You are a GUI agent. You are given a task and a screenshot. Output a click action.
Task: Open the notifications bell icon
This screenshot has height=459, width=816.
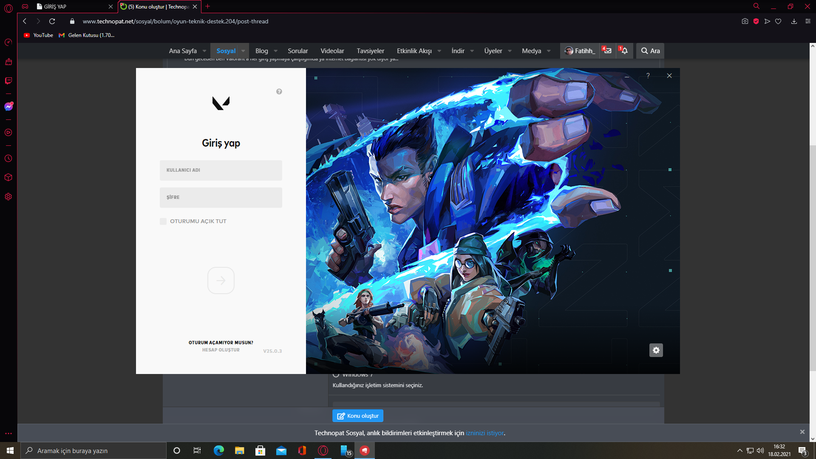point(624,51)
